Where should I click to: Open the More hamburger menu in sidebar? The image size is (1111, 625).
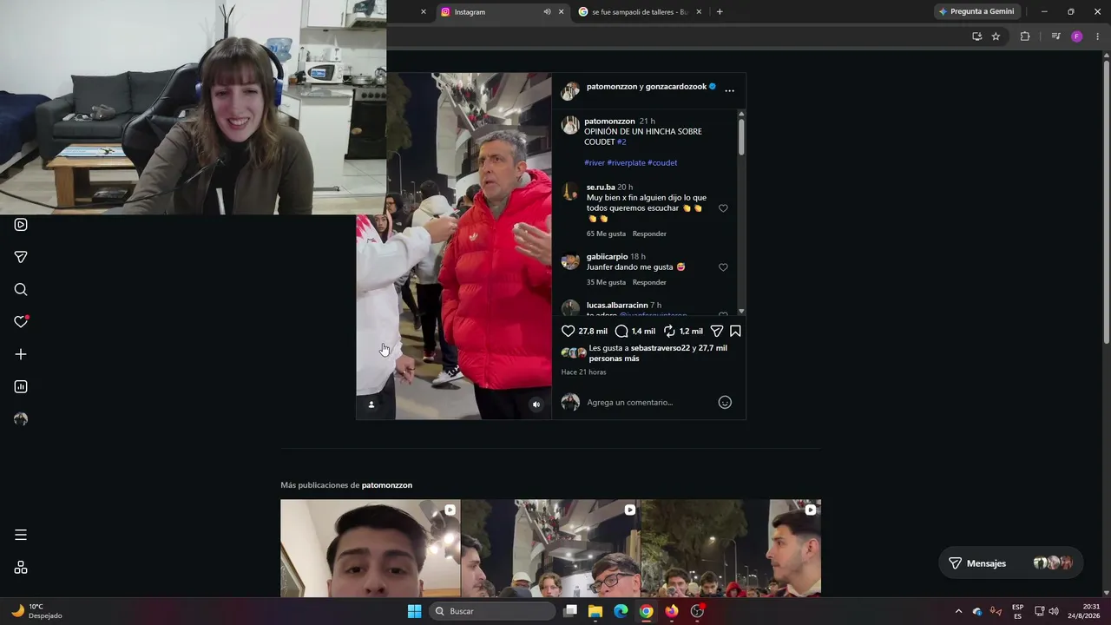pos(21,535)
